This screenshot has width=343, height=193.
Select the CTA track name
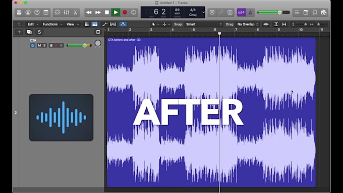click(33, 40)
